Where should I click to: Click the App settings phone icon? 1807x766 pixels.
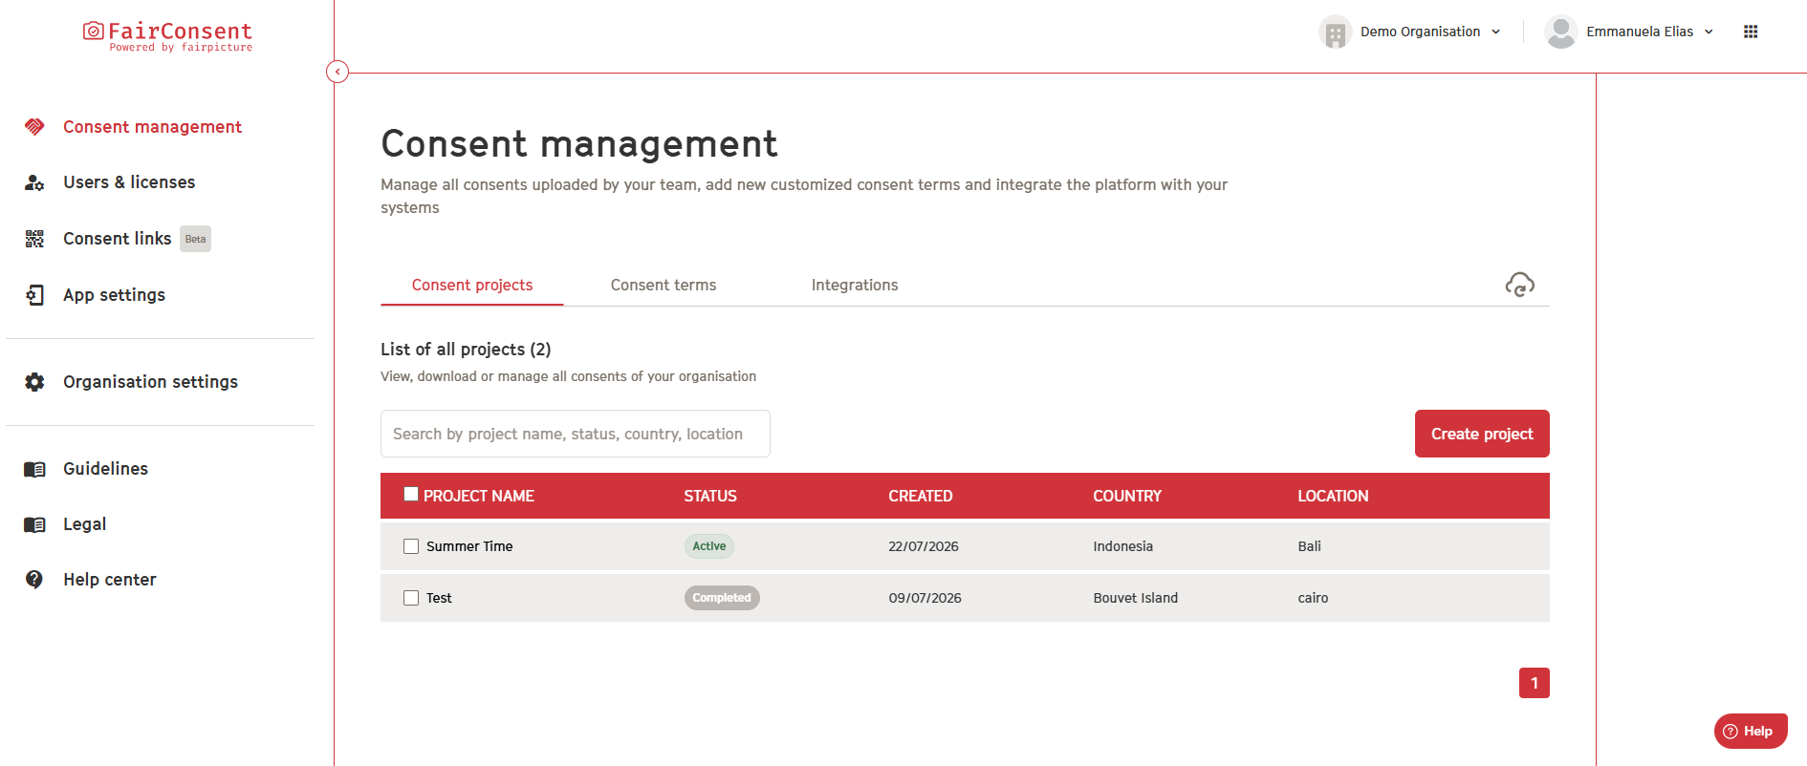coord(34,295)
